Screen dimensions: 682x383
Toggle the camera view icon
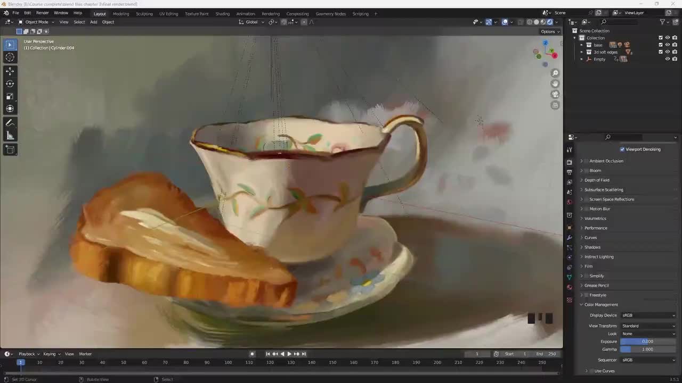[x=555, y=94]
